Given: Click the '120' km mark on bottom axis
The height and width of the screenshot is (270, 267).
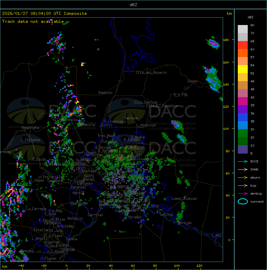Looking at the screenshot, I should click(199, 266).
